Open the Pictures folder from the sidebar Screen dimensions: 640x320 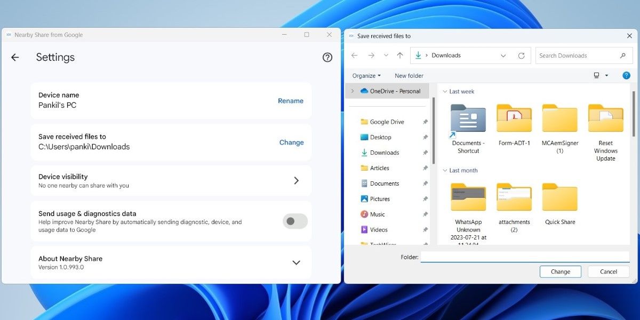tap(379, 198)
